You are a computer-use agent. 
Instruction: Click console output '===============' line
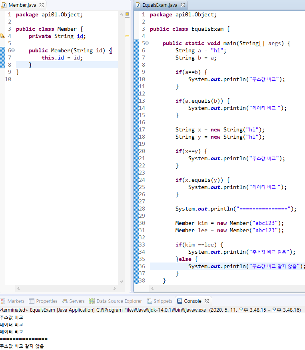24,339
